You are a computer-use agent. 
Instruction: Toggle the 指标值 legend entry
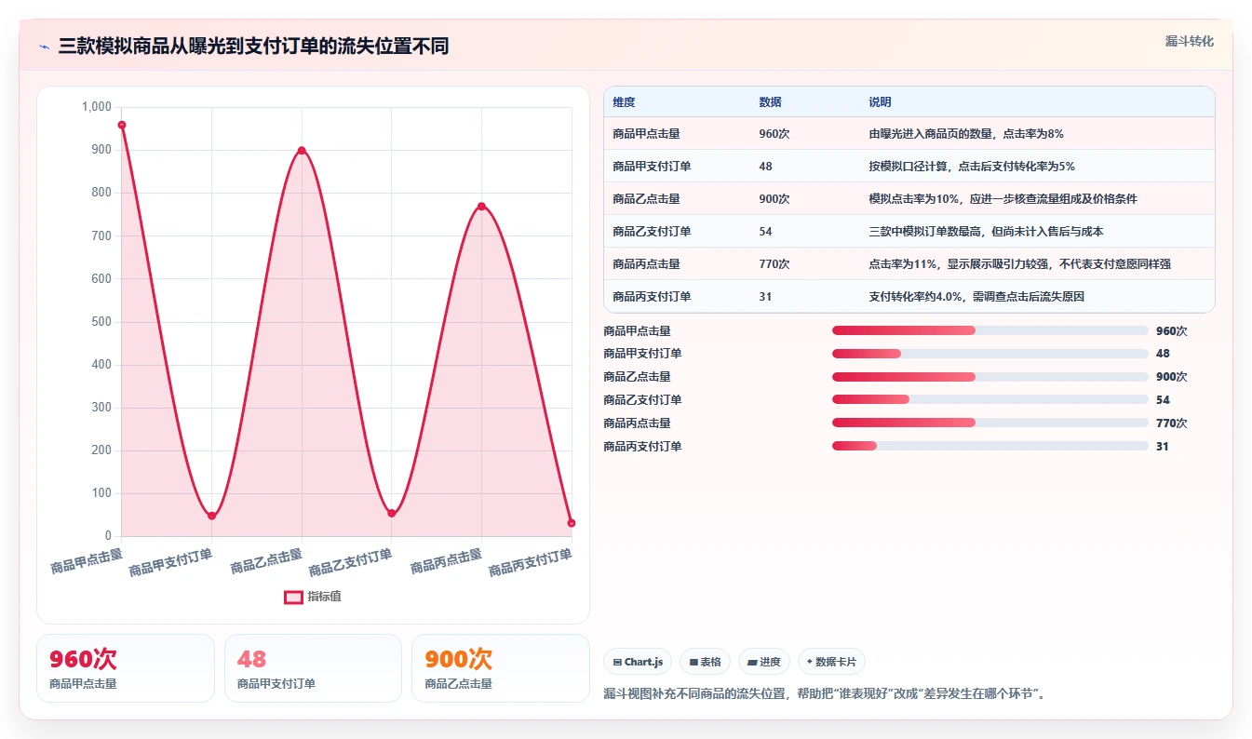point(313,597)
